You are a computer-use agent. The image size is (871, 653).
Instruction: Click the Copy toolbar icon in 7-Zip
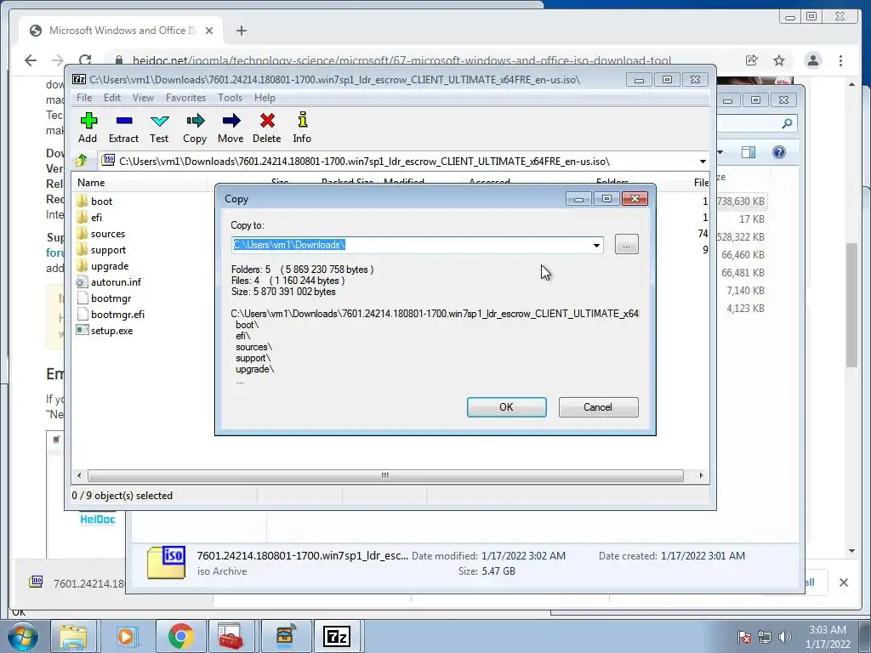(195, 121)
